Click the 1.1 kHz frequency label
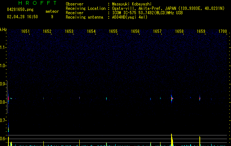 click(3, 47)
